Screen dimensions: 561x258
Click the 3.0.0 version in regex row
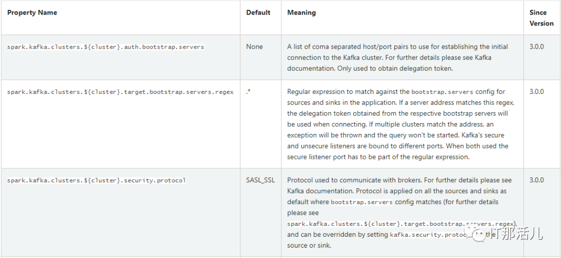(x=537, y=91)
